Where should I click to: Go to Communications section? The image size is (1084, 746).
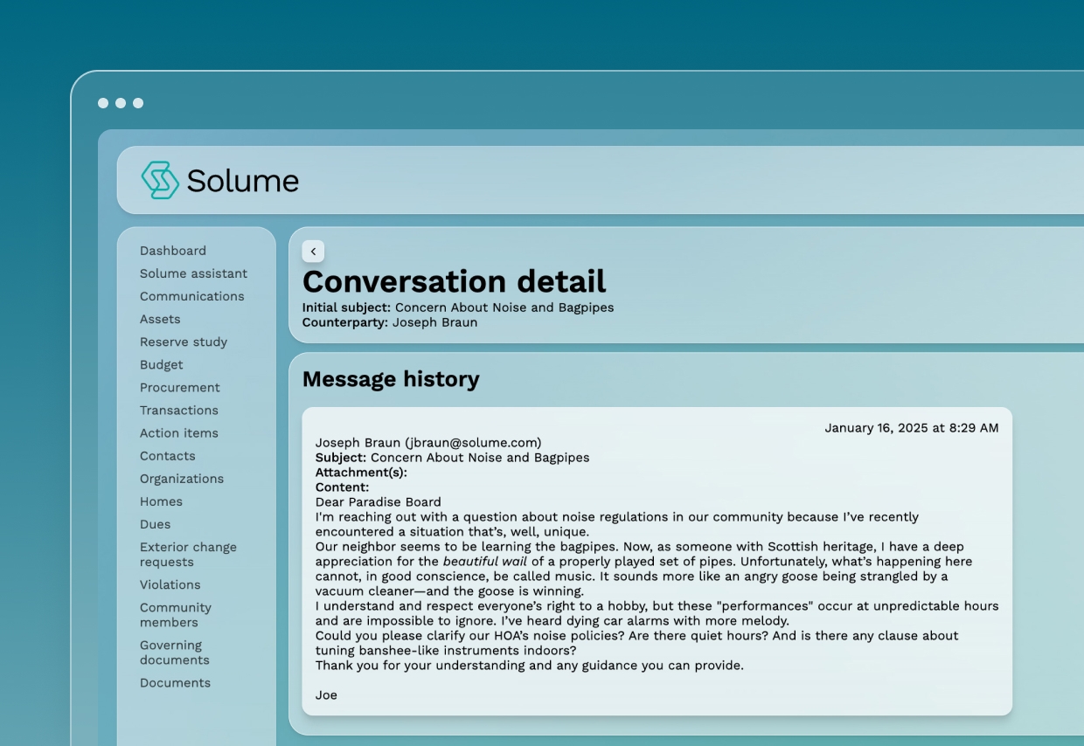(191, 296)
